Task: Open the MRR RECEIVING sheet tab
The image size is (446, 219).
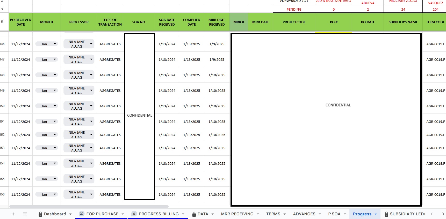Action: tap(237, 214)
